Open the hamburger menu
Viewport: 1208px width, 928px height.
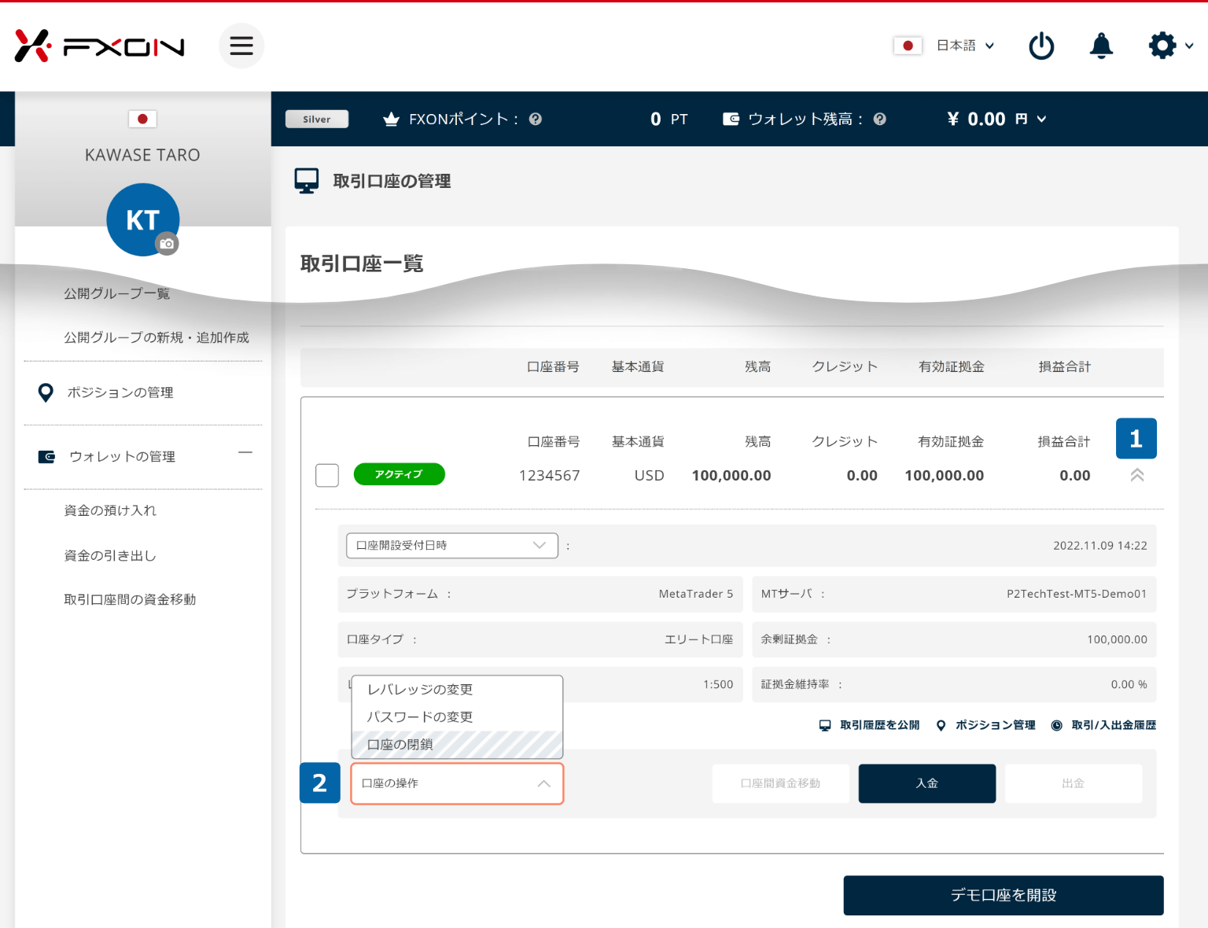point(241,46)
